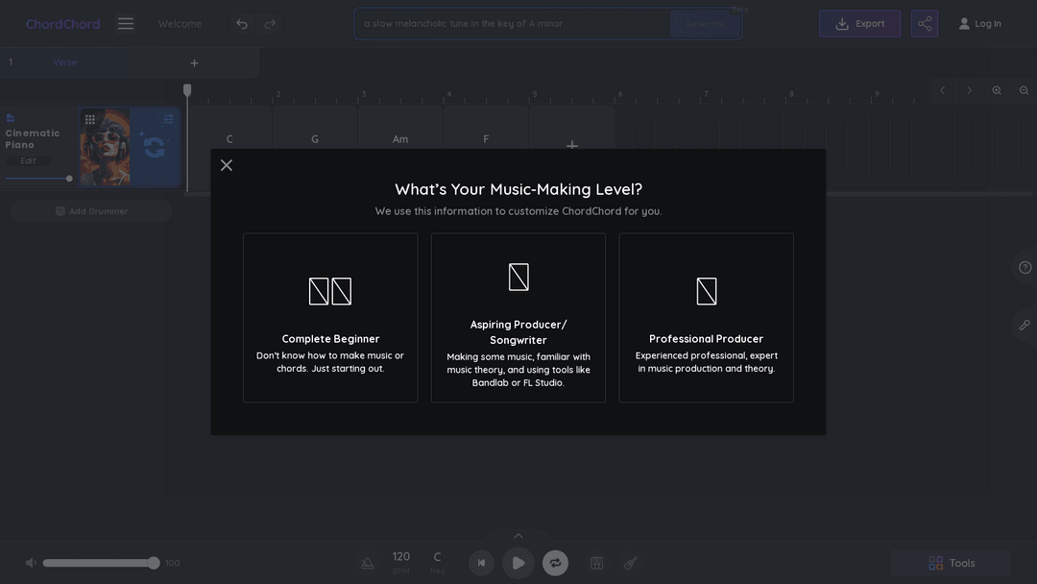Click the Export button

[859, 24]
